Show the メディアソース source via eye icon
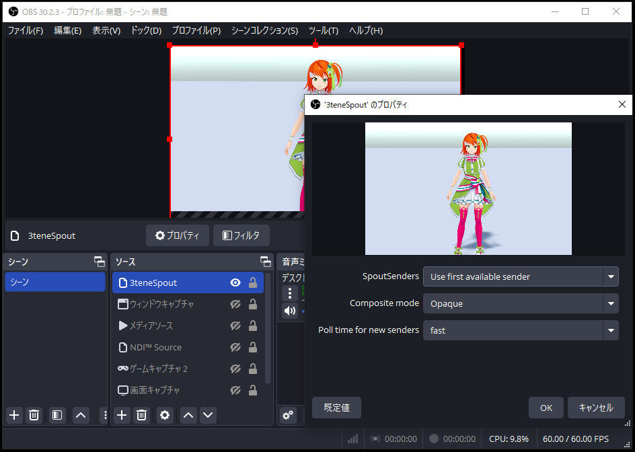The height and width of the screenshot is (452, 635). [x=235, y=326]
